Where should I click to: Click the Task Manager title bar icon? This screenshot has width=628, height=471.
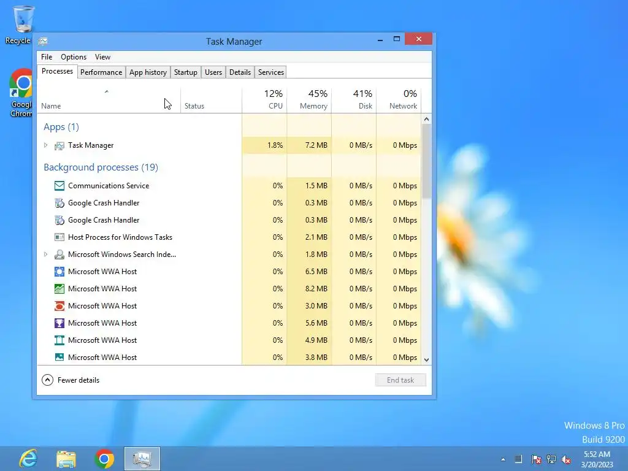click(x=43, y=41)
